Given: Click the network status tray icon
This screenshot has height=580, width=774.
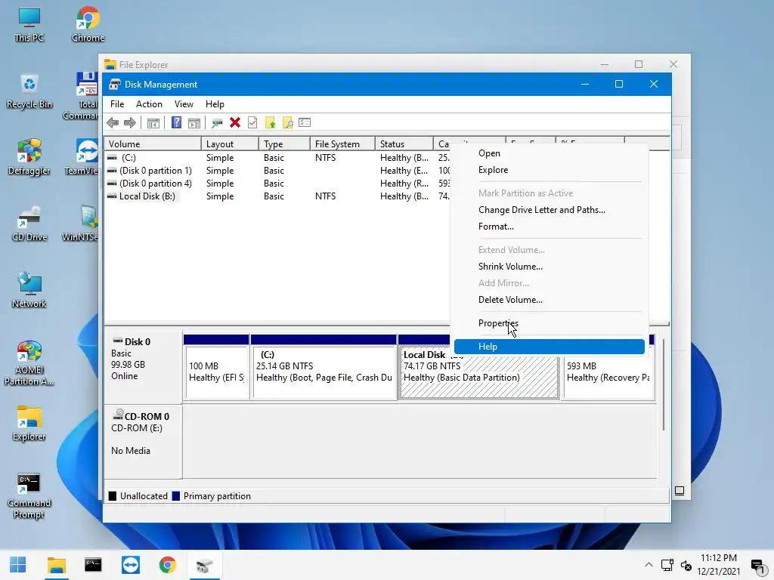Looking at the screenshot, I should [667, 565].
